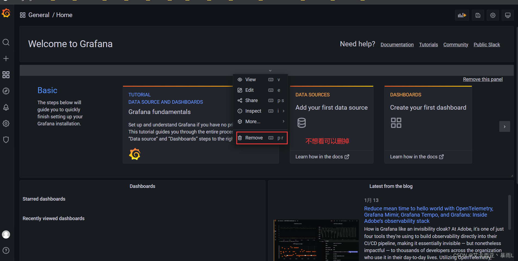Expand the More... submenu arrow
The width and height of the screenshot is (518, 261).
pyautogui.click(x=284, y=121)
